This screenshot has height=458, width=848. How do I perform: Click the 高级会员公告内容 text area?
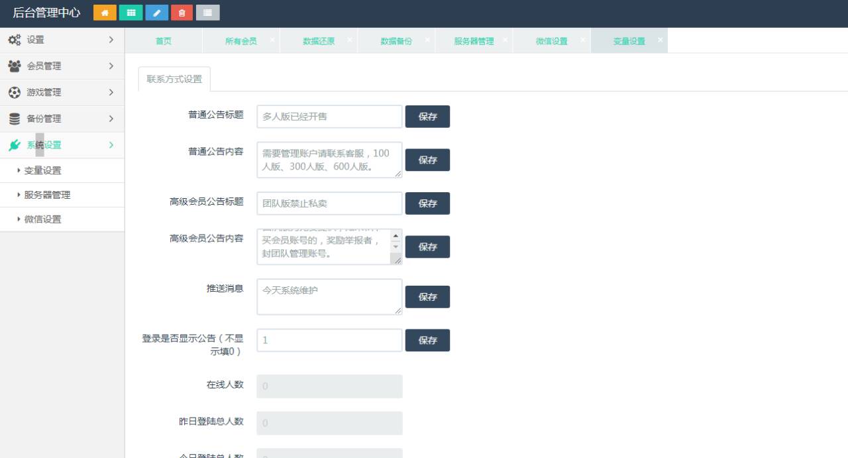329,247
